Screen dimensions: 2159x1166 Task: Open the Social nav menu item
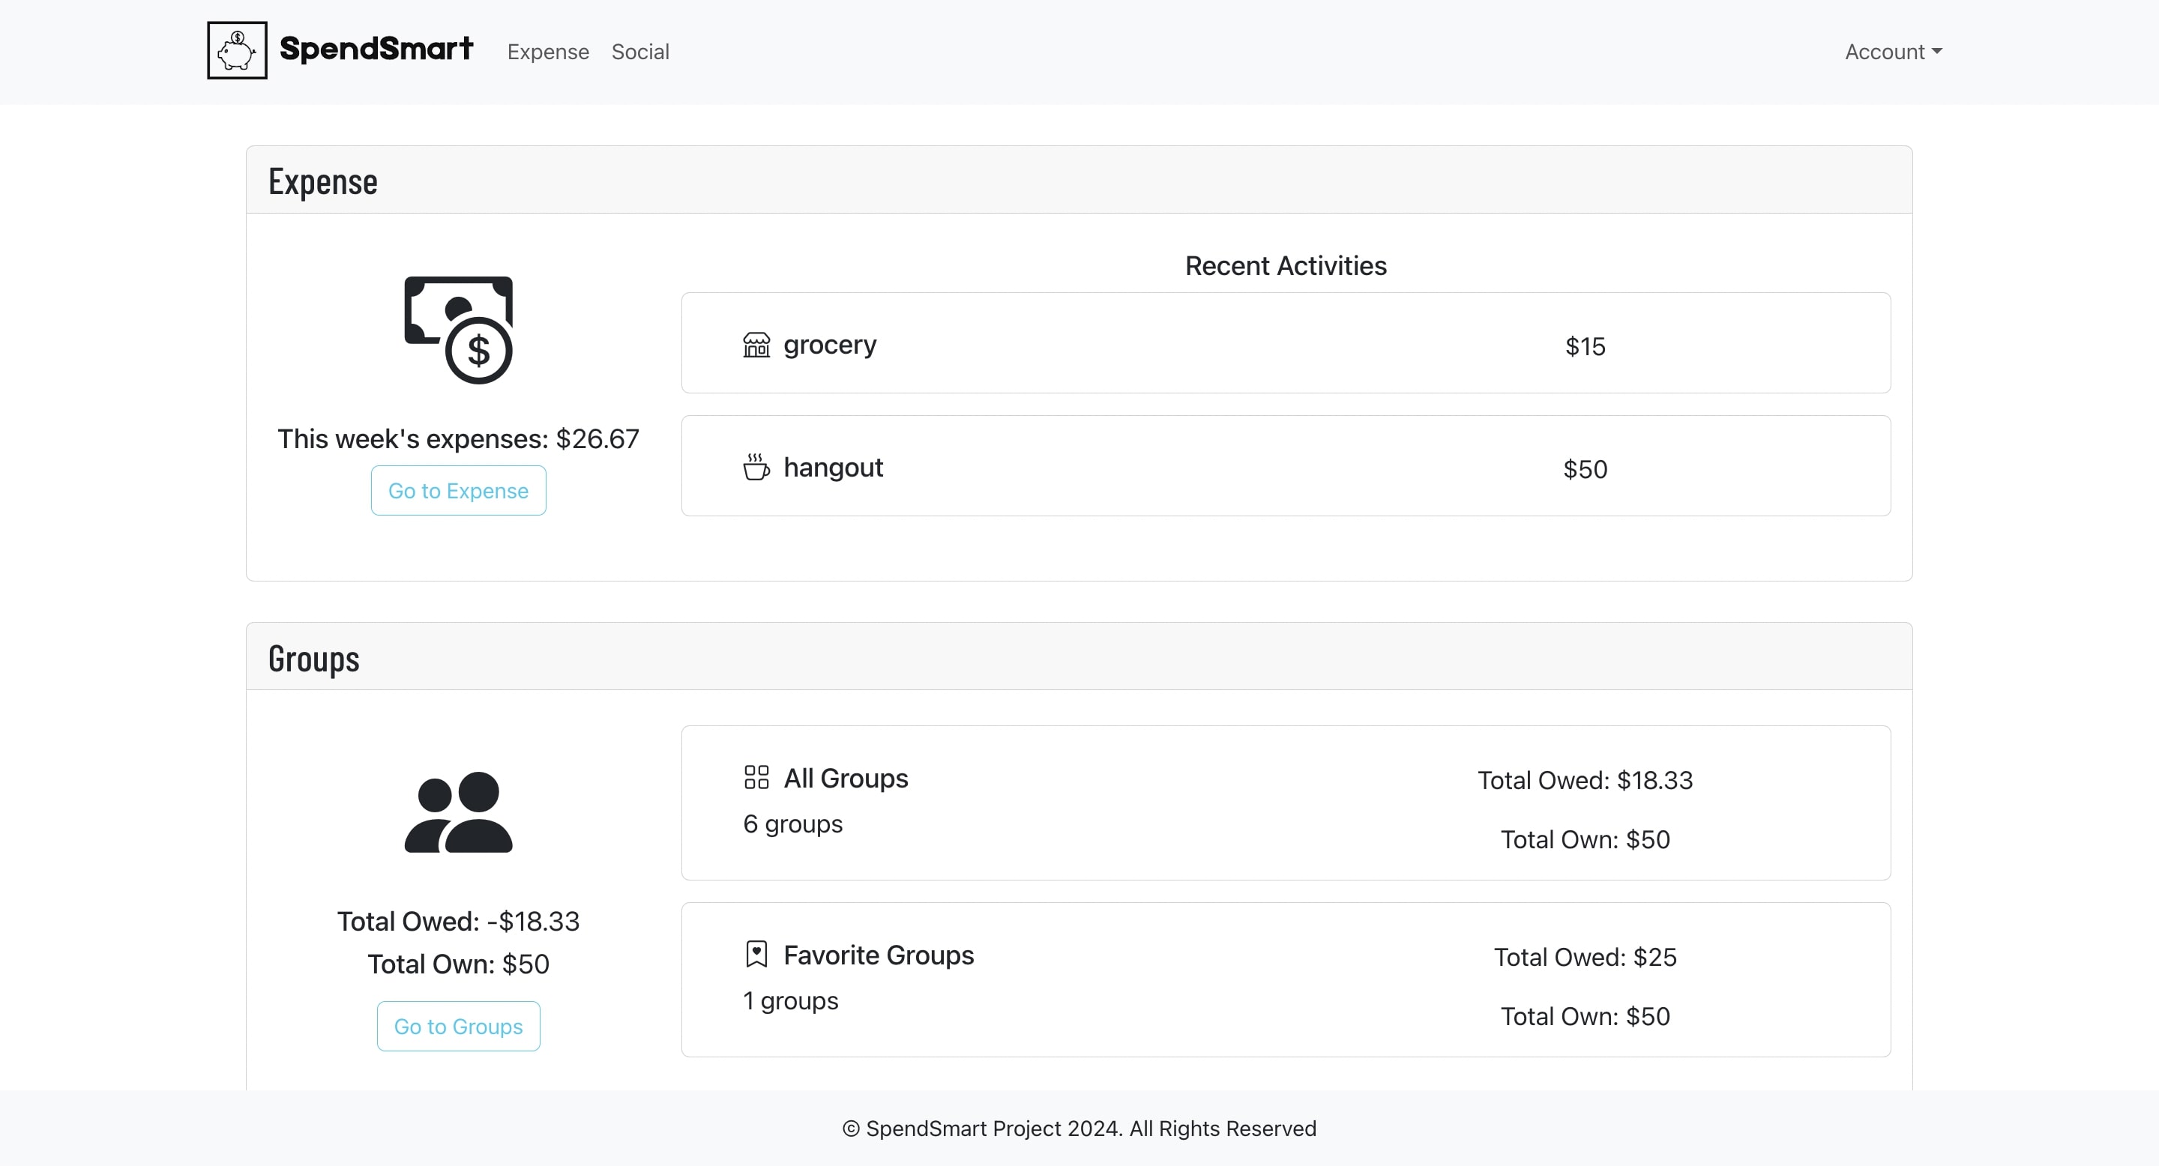click(x=640, y=52)
